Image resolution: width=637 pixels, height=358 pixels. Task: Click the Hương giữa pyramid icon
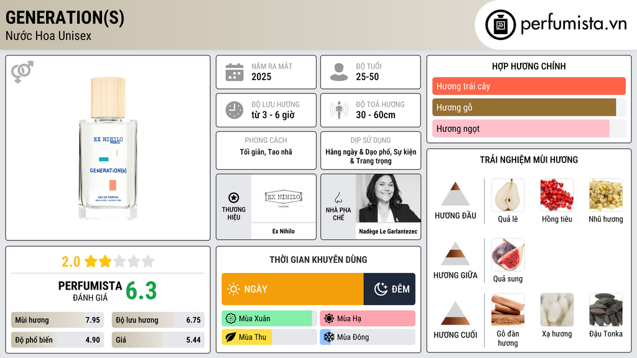[455, 254]
